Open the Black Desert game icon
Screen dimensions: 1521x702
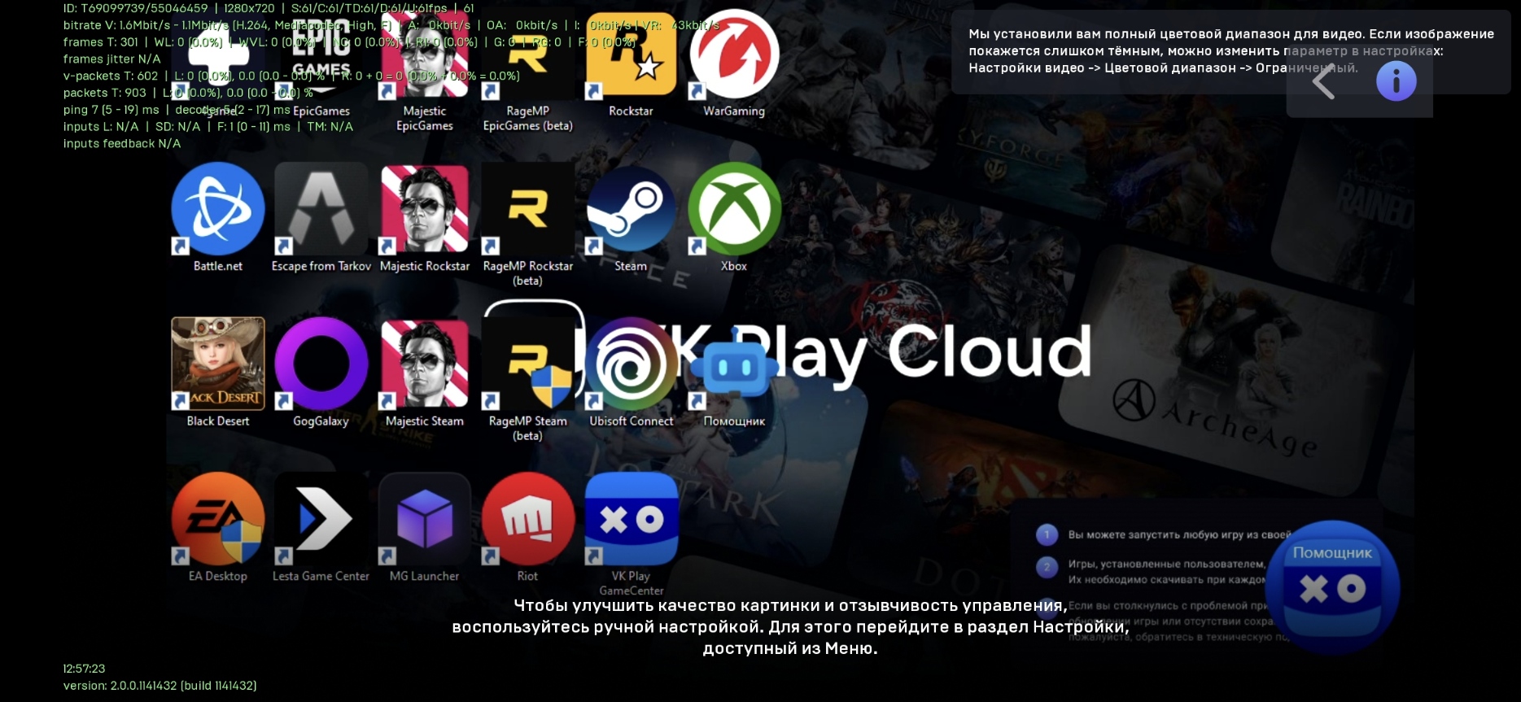(217, 372)
